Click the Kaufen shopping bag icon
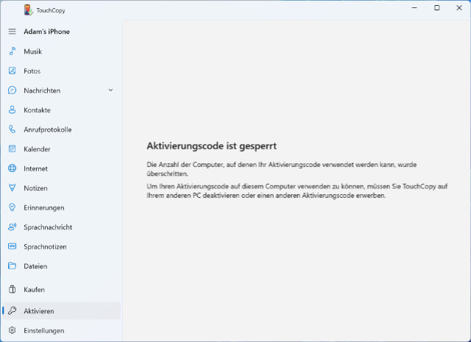This screenshot has height=342, width=471. click(x=12, y=290)
